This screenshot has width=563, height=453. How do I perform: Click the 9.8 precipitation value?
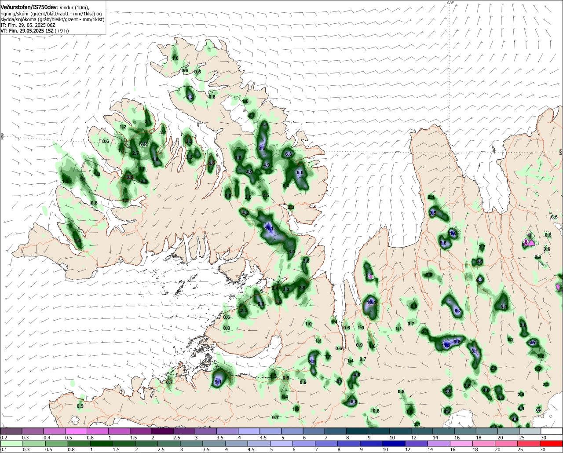coord(457,342)
